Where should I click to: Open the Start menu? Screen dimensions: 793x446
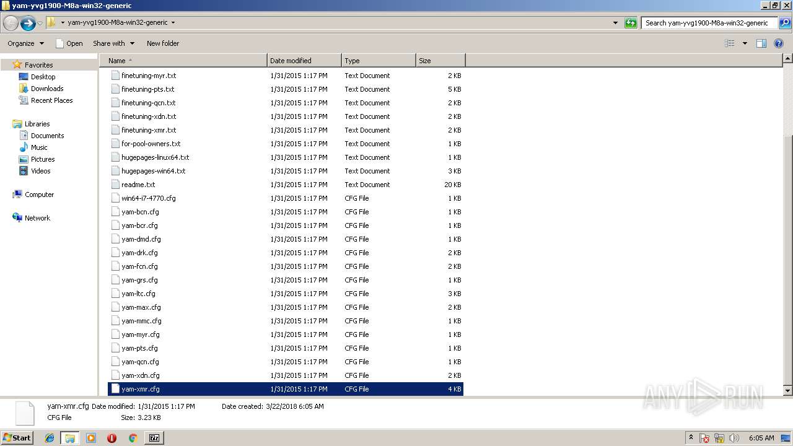17,437
